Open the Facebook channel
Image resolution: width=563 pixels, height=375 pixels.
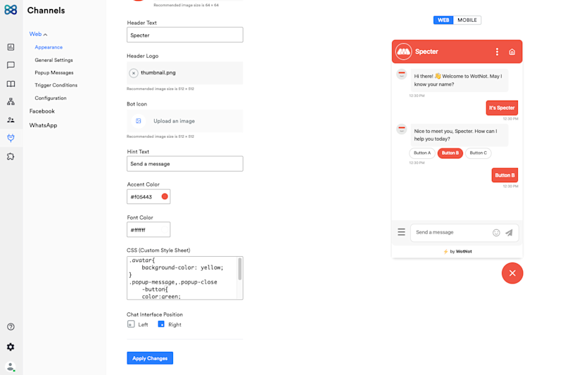42,111
